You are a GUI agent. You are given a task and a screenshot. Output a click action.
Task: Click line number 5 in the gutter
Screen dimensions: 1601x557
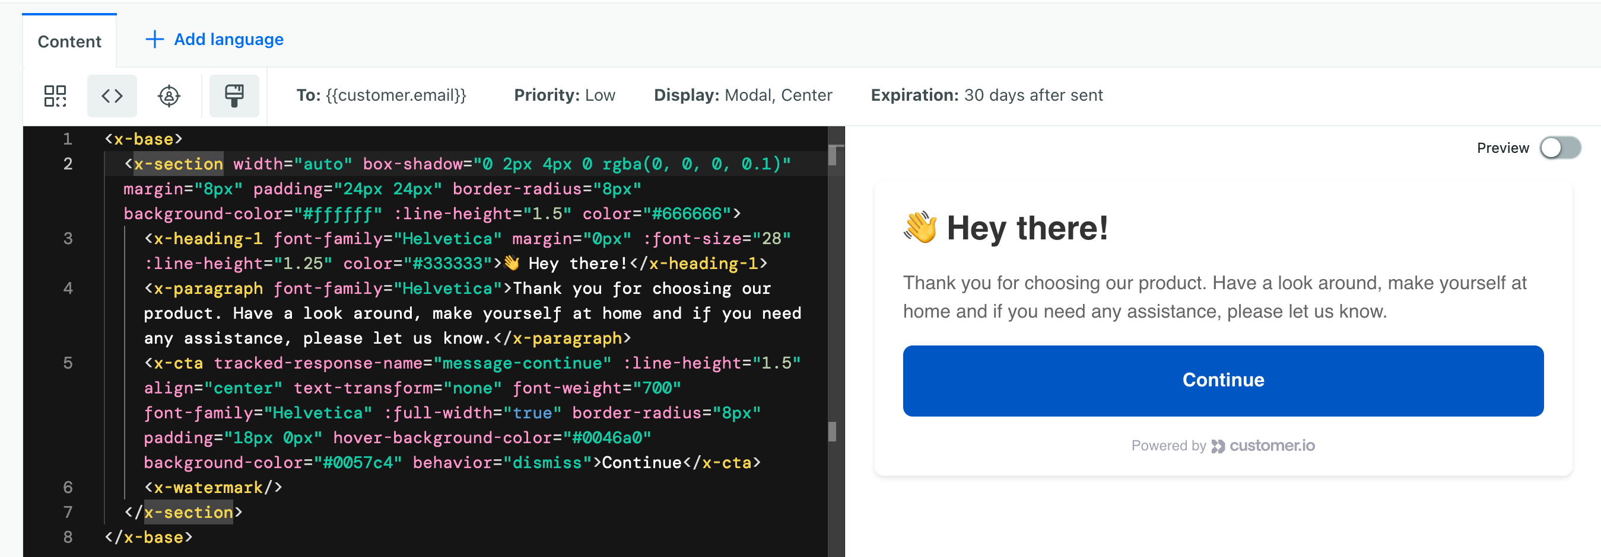68,363
